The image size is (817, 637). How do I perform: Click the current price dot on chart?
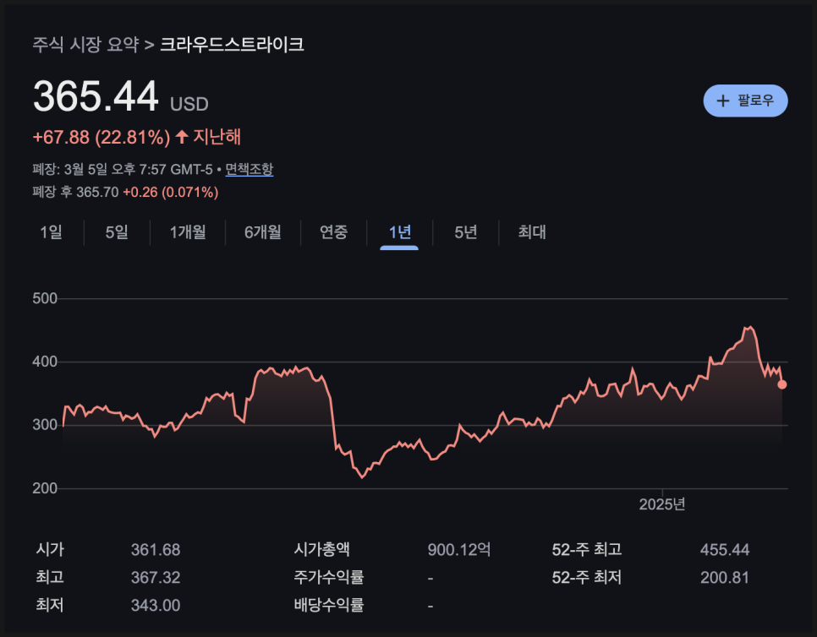[782, 384]
